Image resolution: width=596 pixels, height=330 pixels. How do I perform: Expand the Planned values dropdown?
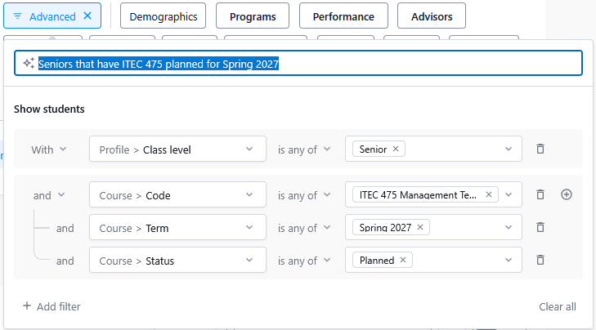pyautogui.click(x=509, y=260)
